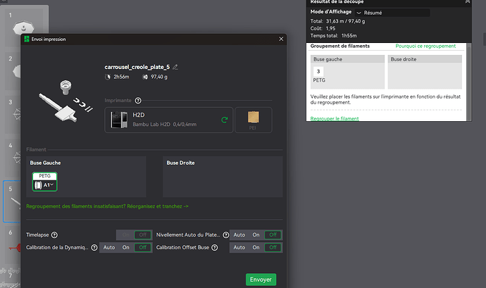This screenshot has height=288, width=486.
Task: Open the Imprimante help question mark
Action: click(138, 101)
